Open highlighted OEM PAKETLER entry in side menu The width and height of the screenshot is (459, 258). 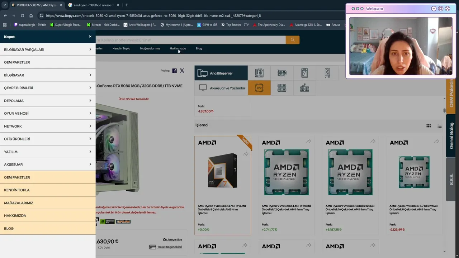point(48,177)
